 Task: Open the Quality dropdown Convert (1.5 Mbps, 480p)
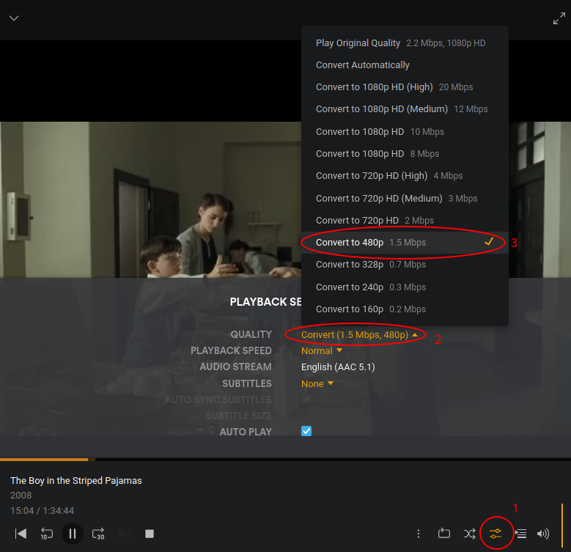[x=359, y=334]
